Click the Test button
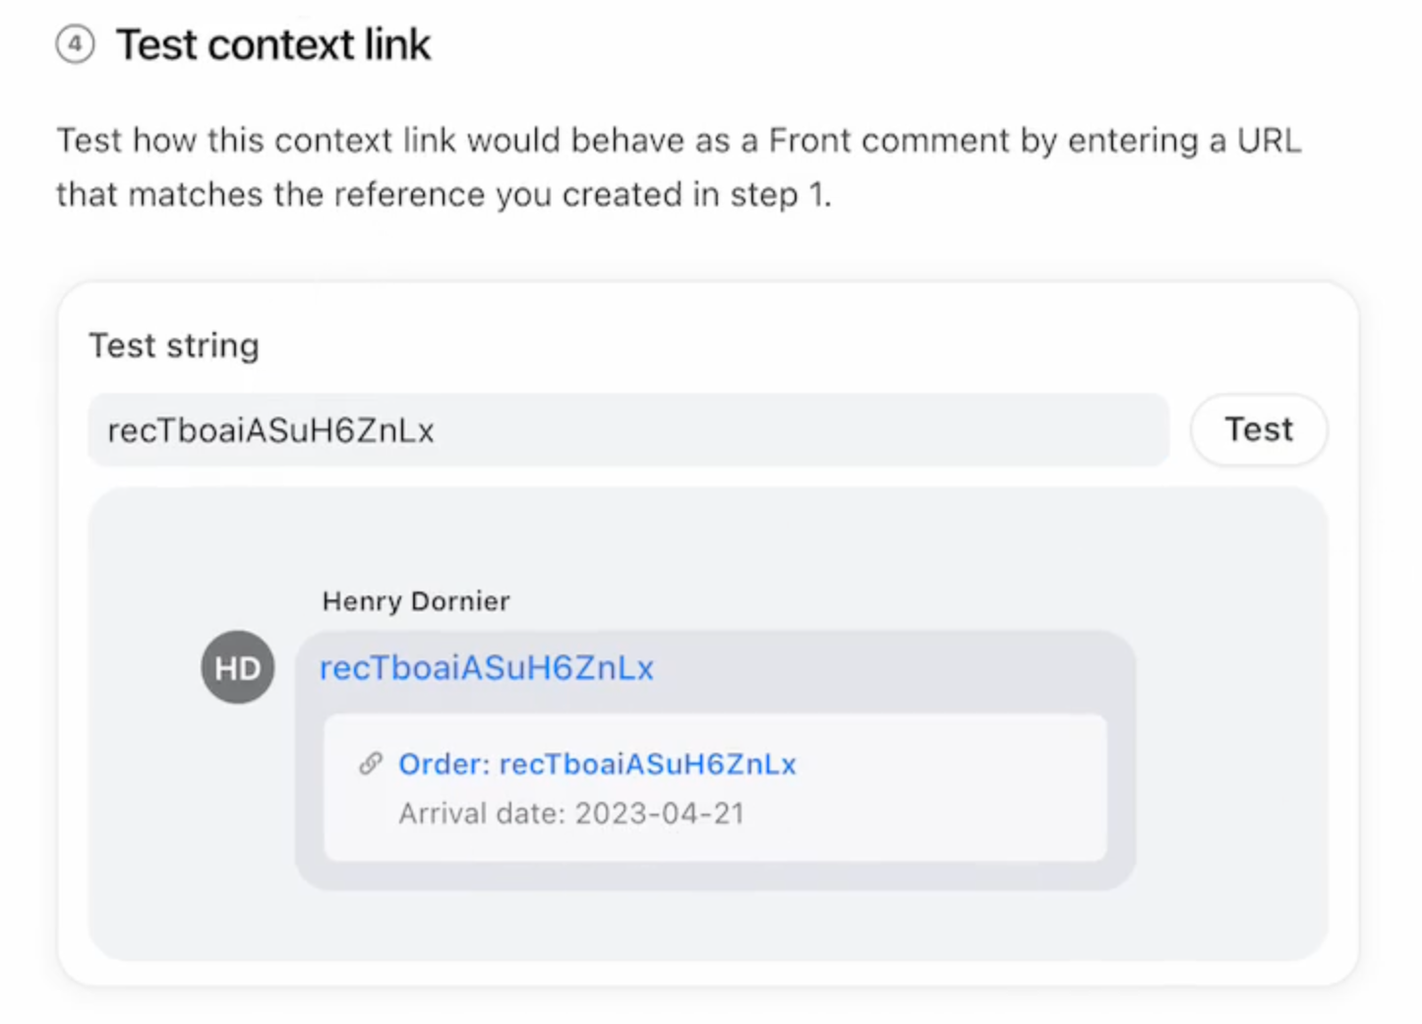Screen dimensions: 1422x1024 point(1259,429)
